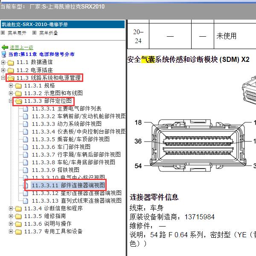Image resolution: width=256 pixels, height=256 pixels.
Task: Click the chapter 11 computer icon
Action: (3, 54)
